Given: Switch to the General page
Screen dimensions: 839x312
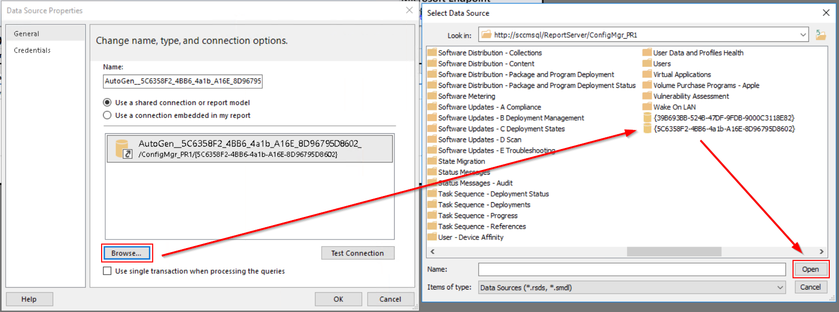Looking at the screenshot, I should (27, 34).
